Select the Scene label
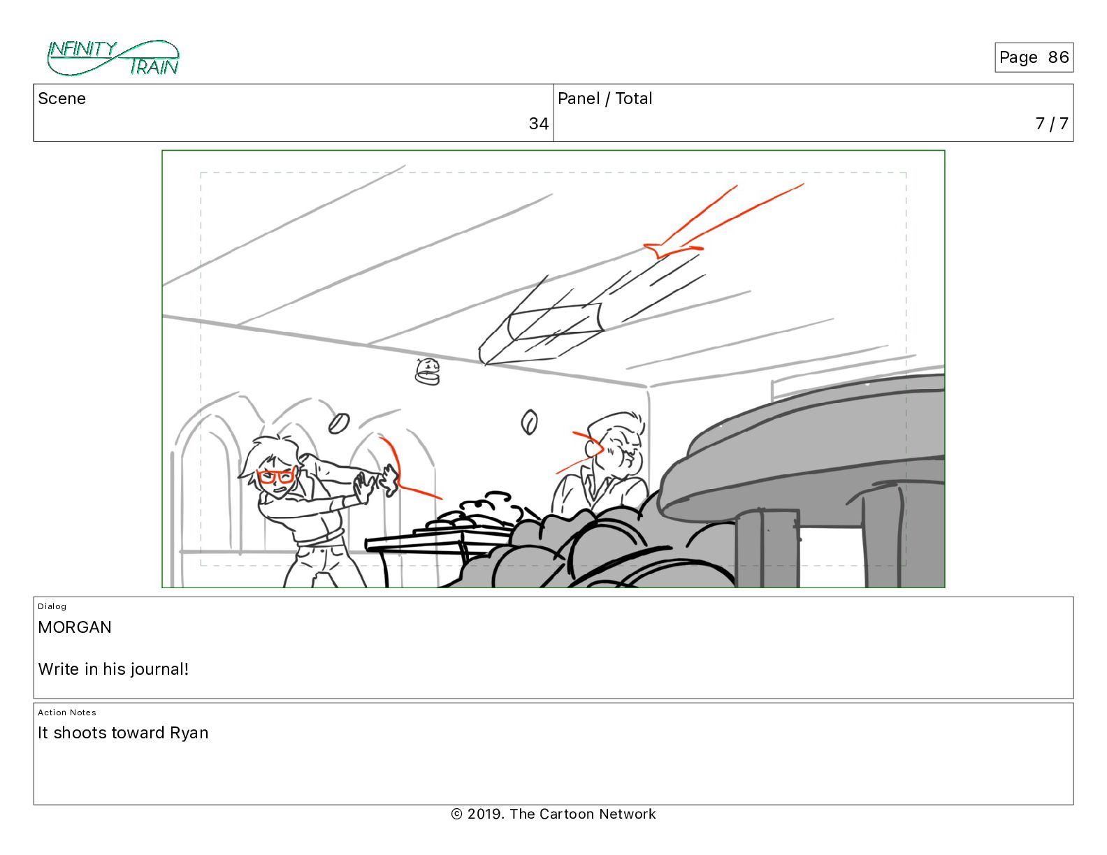This screenshot has height=855, width=1107. point(61,98)
